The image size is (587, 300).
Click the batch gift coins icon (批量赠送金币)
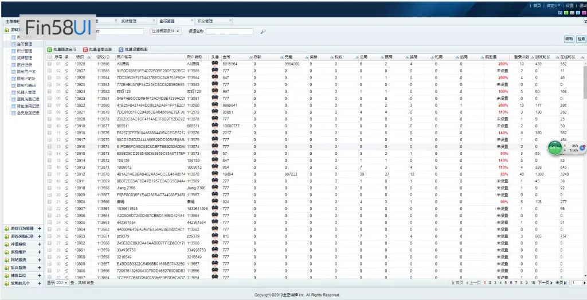[49, 50]
